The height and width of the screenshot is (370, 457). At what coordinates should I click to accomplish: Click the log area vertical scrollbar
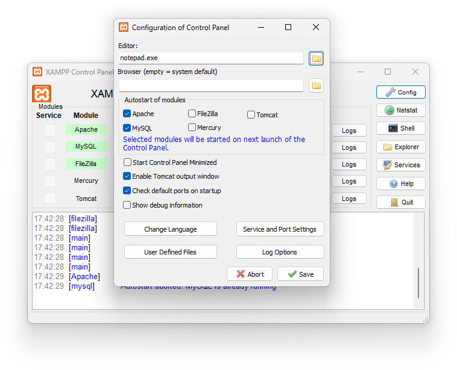[x=418, y=282]
